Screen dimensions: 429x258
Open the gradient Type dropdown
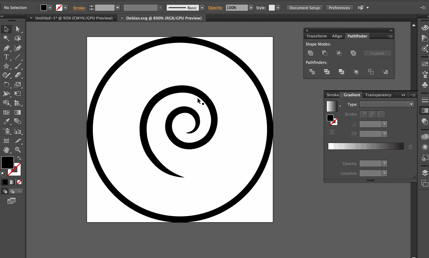411,104
